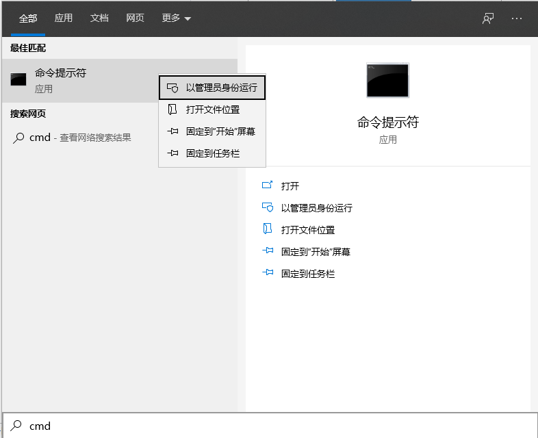
Task: Click 以管理员身份运行 in right panel
Action: click(x=316, y=208)
